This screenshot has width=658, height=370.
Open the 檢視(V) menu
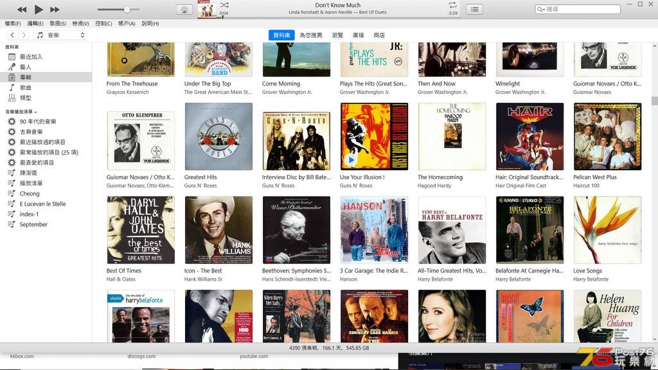80,24
